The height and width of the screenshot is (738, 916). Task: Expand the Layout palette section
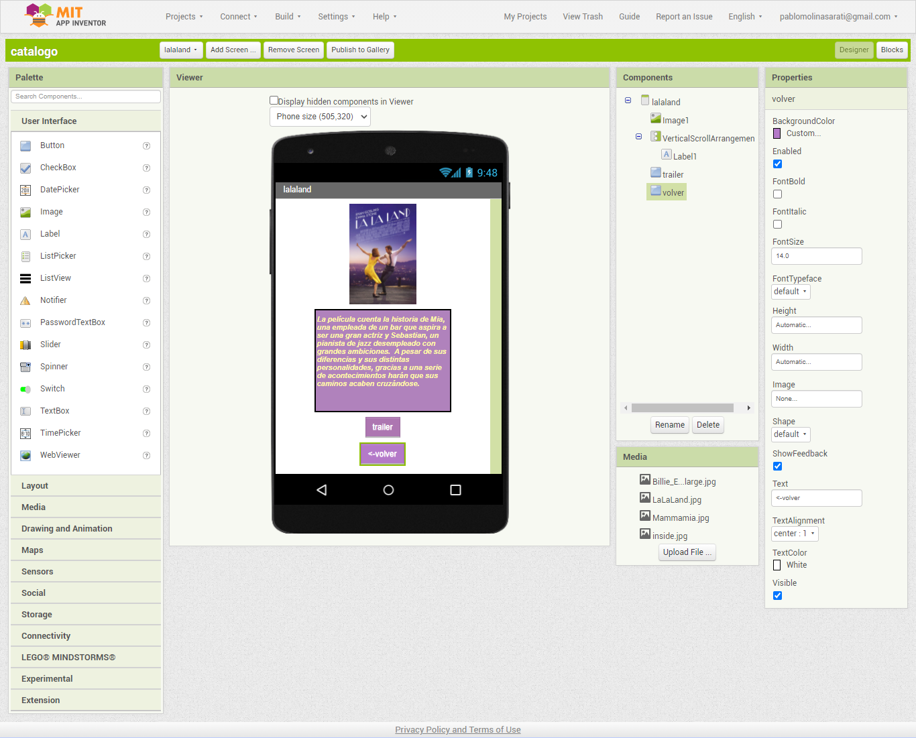(x=86, y=486)
